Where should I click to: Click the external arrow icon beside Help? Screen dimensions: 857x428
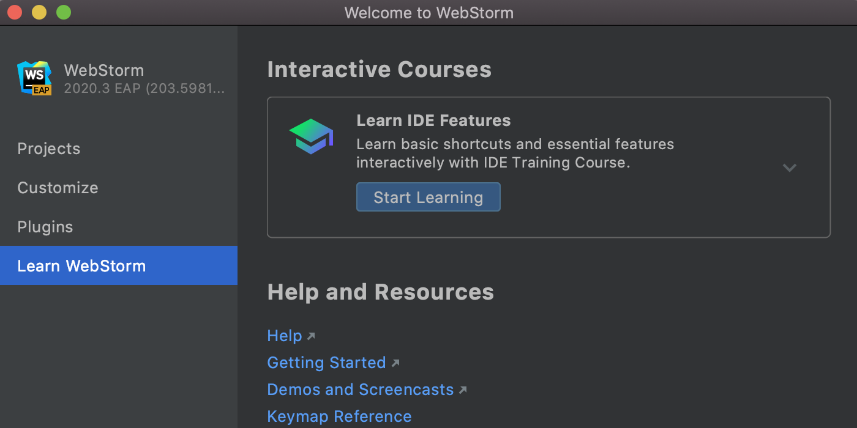pyautogui.click(x=311, y=336)
